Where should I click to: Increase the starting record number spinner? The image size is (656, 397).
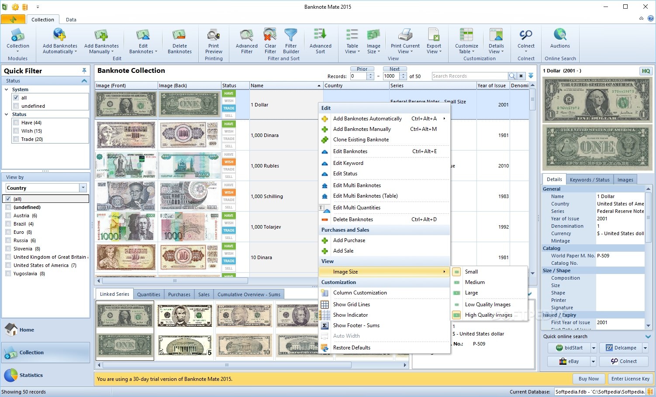pyautogui.click(x=370, y=74)
